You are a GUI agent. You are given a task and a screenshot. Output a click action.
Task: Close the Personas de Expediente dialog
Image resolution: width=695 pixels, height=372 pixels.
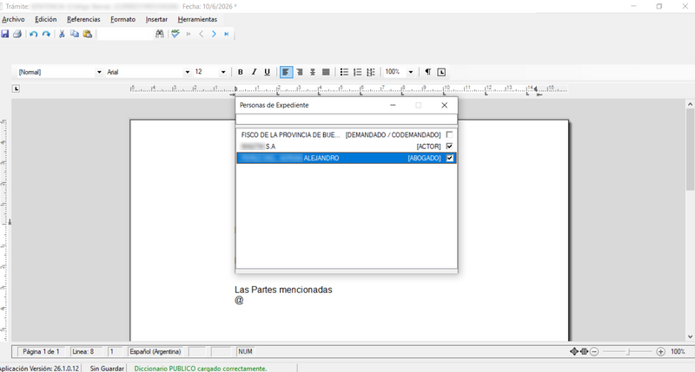point(444,105)
